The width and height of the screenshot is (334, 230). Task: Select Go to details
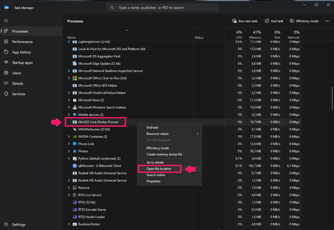pyautogui.click(x=169, y=162)
